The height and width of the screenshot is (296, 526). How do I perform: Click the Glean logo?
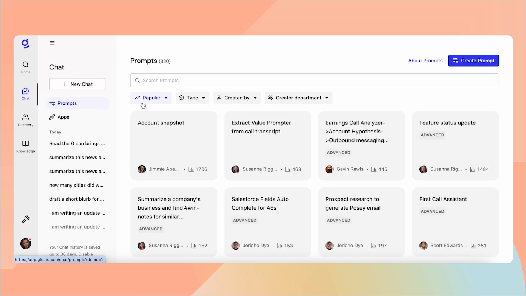25,44
